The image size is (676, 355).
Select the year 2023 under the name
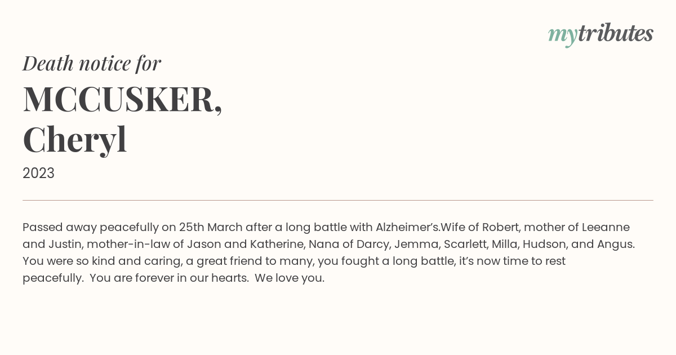pyautogui.click(x=38, y=173)
